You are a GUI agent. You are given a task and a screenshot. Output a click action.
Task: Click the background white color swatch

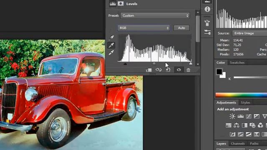[x=224, y=75]
